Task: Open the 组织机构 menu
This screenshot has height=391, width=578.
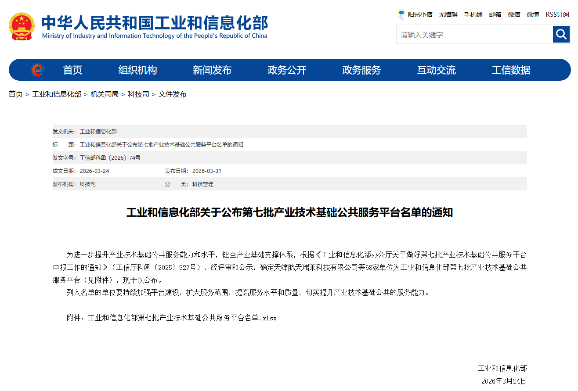Action: click(x=137, y=70)
